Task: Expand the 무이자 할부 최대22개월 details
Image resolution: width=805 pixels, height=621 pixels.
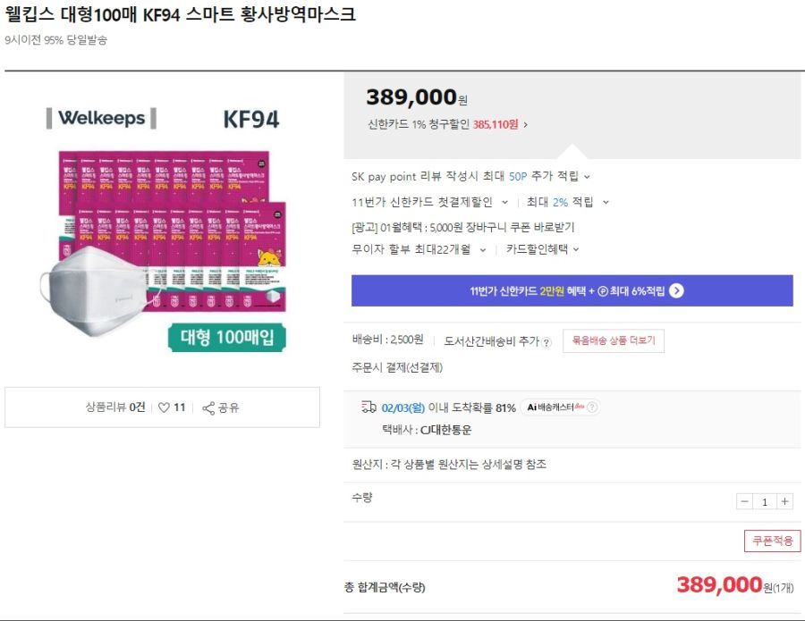Action: (x=482, y=248)
